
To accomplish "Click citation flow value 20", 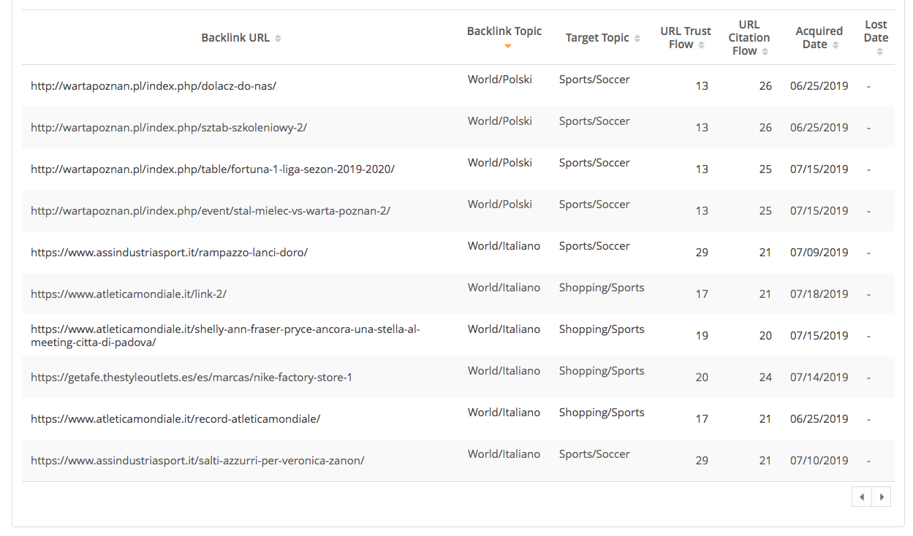I will coord(765,335).
